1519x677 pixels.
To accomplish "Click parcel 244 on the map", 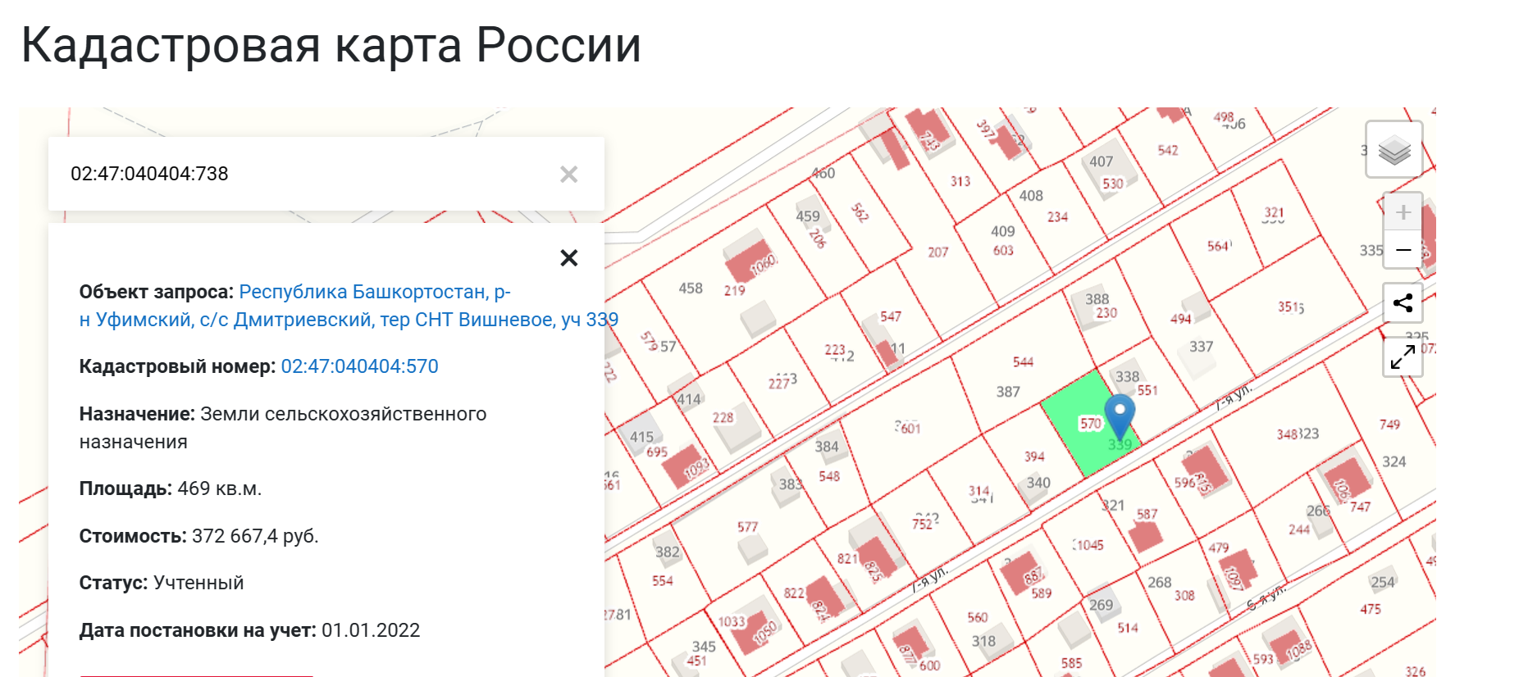I will [x=1299, y=529].
